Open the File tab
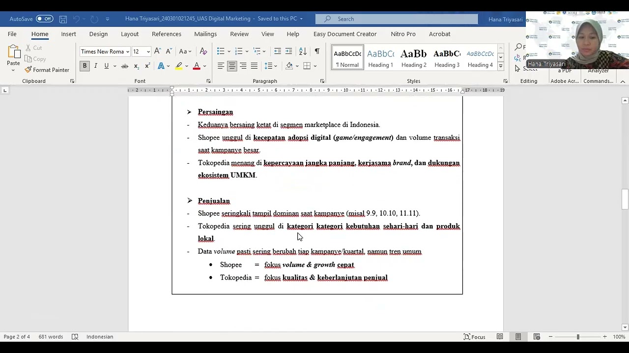This screenshot has width=629, height=353. point(12,34)
